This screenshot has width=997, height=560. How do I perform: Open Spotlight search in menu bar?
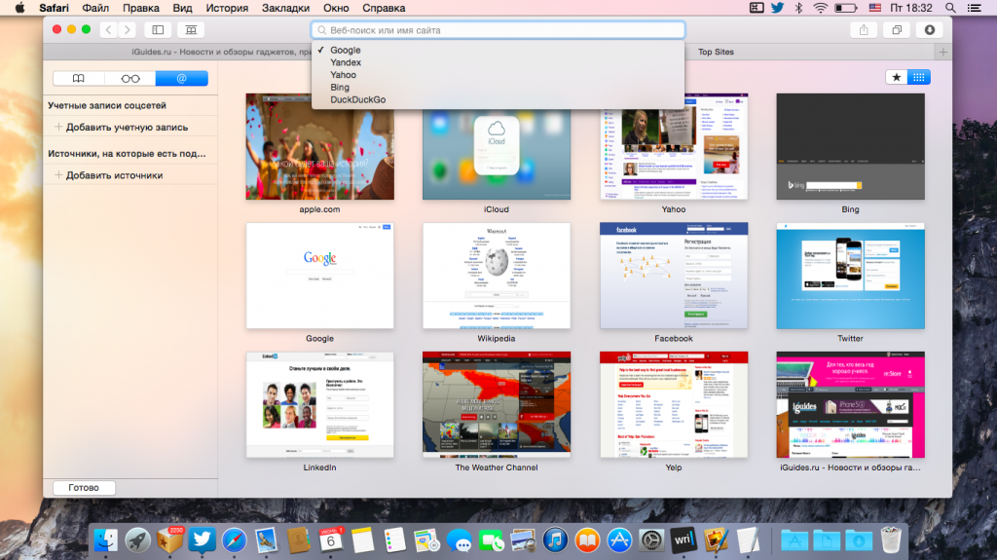[x=950, y=8]
